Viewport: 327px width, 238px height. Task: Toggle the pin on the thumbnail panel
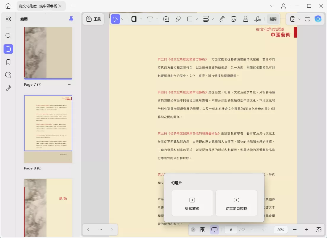[71, 19]
